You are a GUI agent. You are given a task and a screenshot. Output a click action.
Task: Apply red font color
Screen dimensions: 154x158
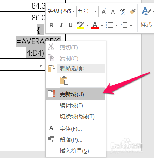point(95,25)
